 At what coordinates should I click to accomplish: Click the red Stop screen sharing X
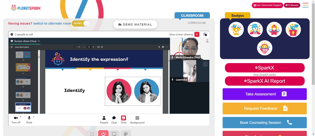click(x=197, y=34)
